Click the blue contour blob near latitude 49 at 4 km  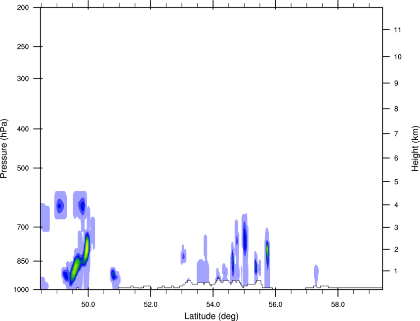[60, 205]
